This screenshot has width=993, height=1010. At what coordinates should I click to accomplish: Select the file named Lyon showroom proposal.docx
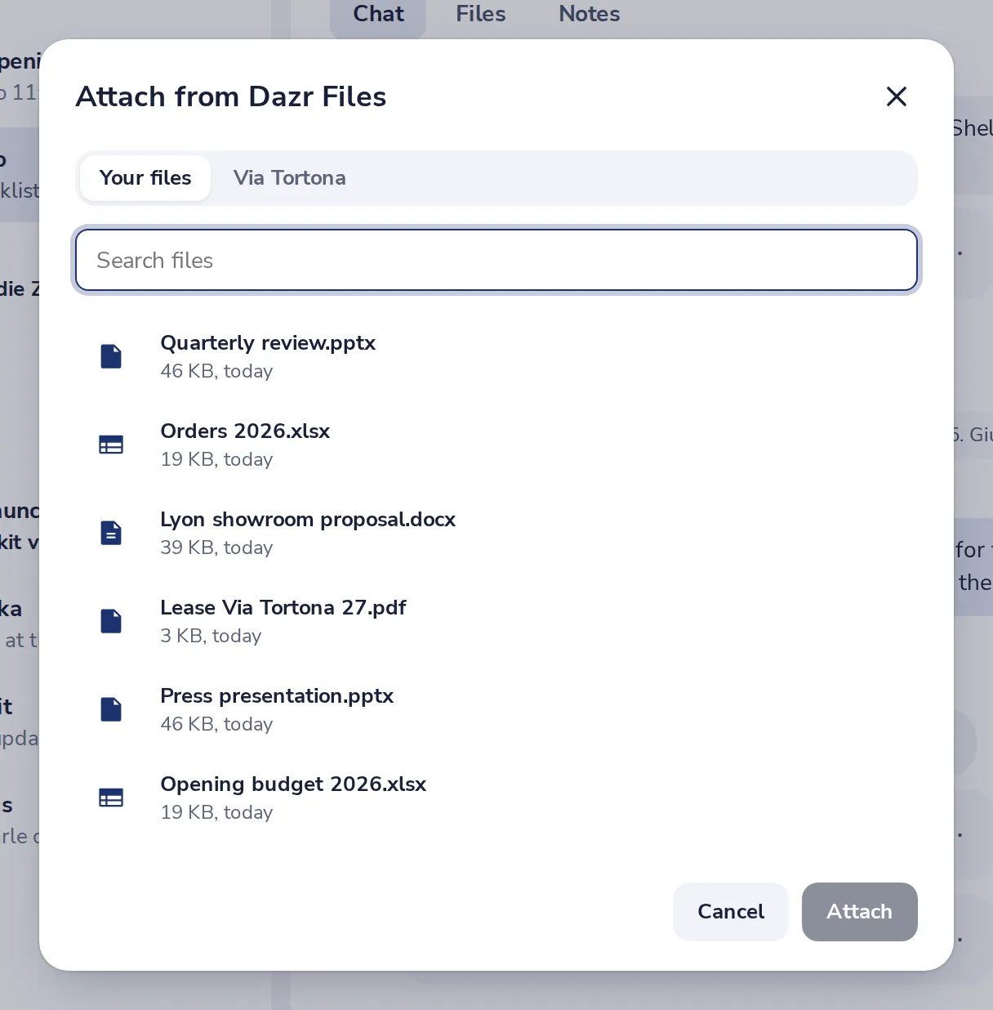click(x=496, y=533)
